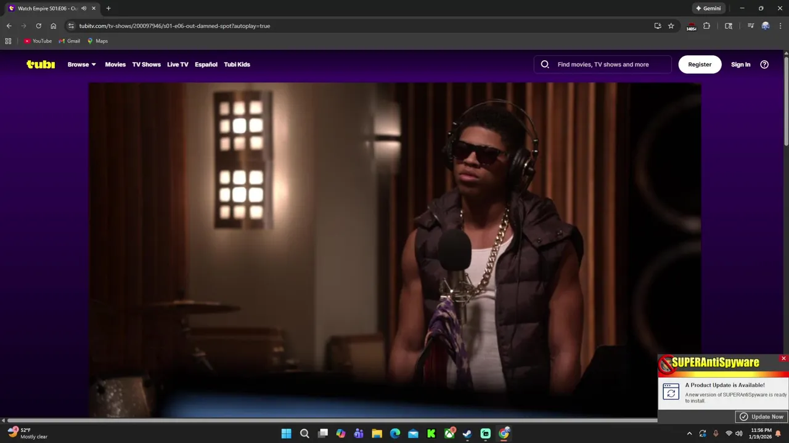
Task: Open the Xbox app from taskbar
Action: [x=449, y=434]
